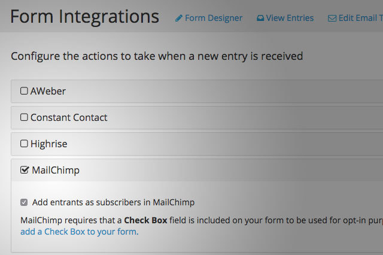Click the inbox tray icon beside View Entries
The height and width of the screenshot is (255, 383).
pos(260,18)
